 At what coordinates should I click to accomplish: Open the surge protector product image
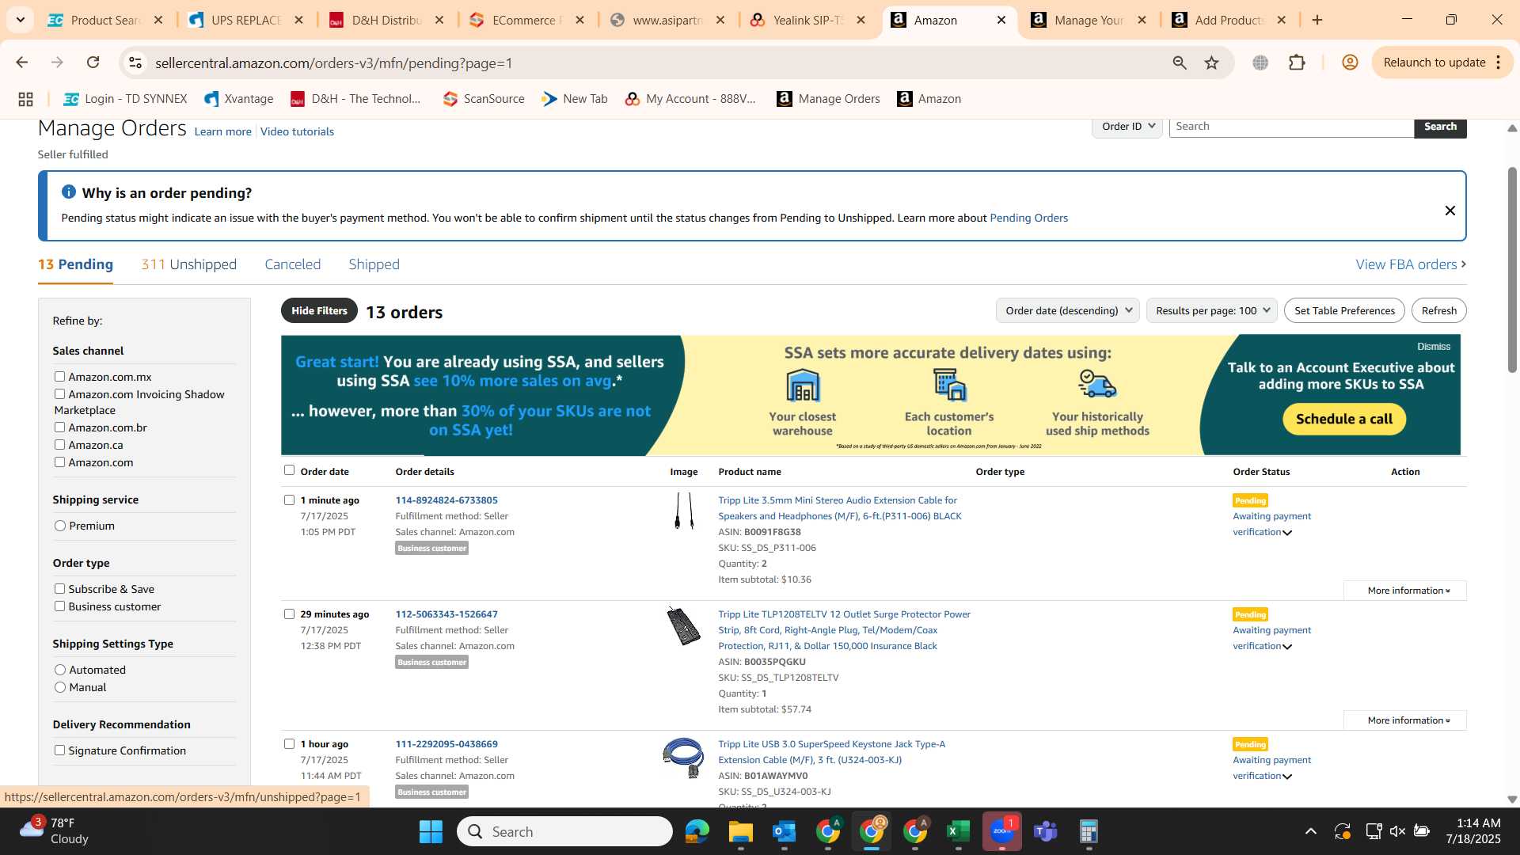click(x=684, y=626)
